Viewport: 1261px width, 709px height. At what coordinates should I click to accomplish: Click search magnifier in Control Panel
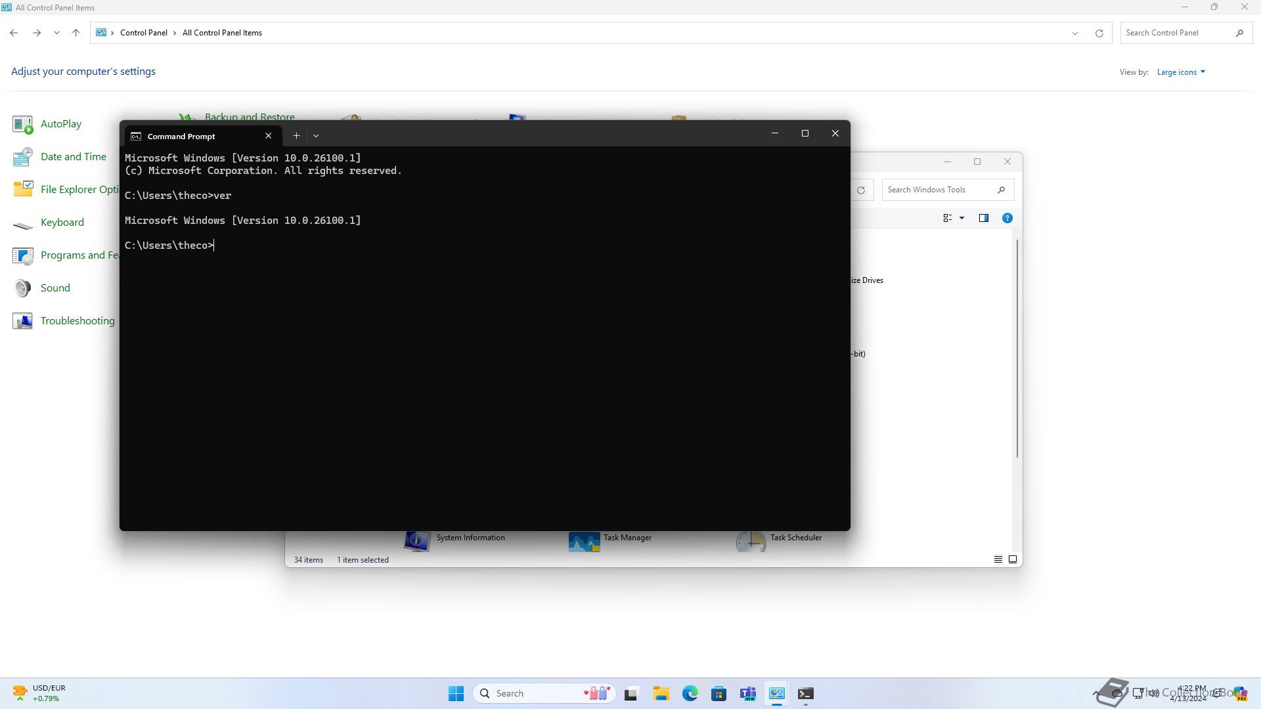tap(1239, 33)
